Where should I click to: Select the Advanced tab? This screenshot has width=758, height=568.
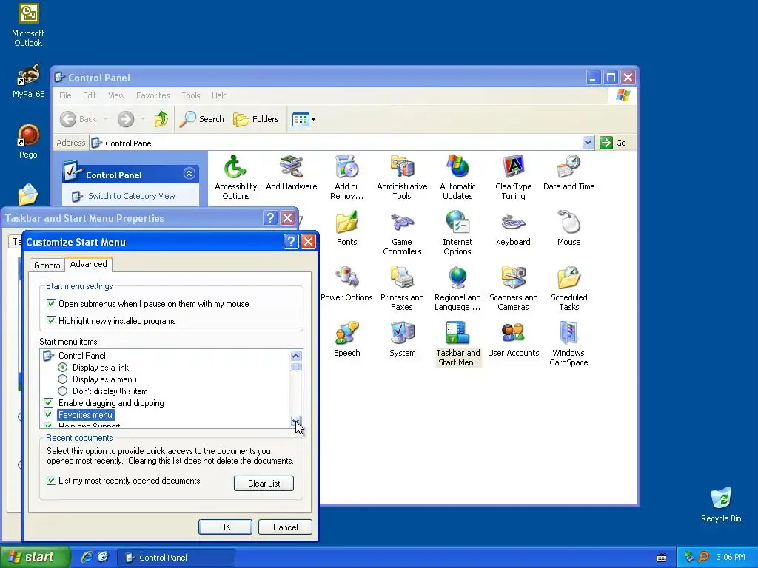89,264
